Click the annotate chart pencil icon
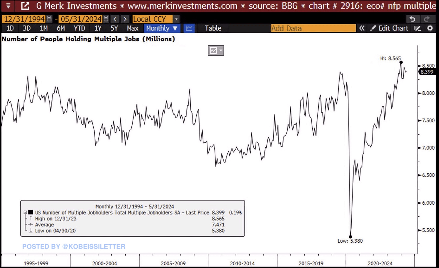Screen dimensions: 439x268 pos(417,28)
